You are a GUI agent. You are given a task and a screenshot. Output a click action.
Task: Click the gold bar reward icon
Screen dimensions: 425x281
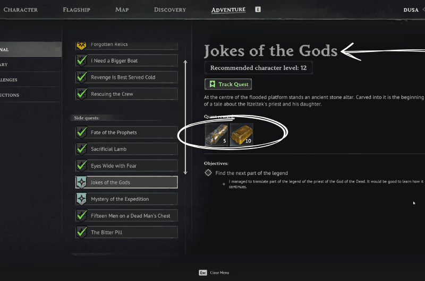[241, 135]
